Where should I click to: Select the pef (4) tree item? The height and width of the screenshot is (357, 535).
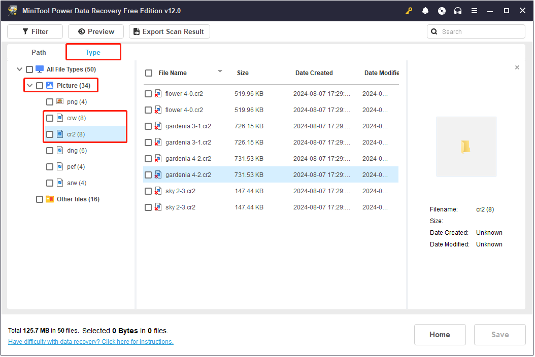(x=76, y=166)
